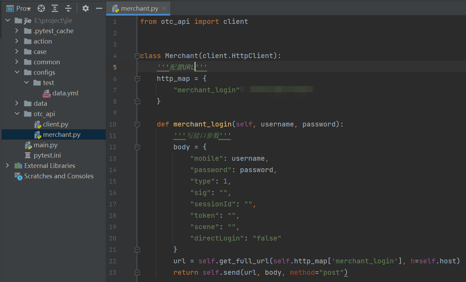
Task: Click the configs folder icon
Action: click(28, 73)
